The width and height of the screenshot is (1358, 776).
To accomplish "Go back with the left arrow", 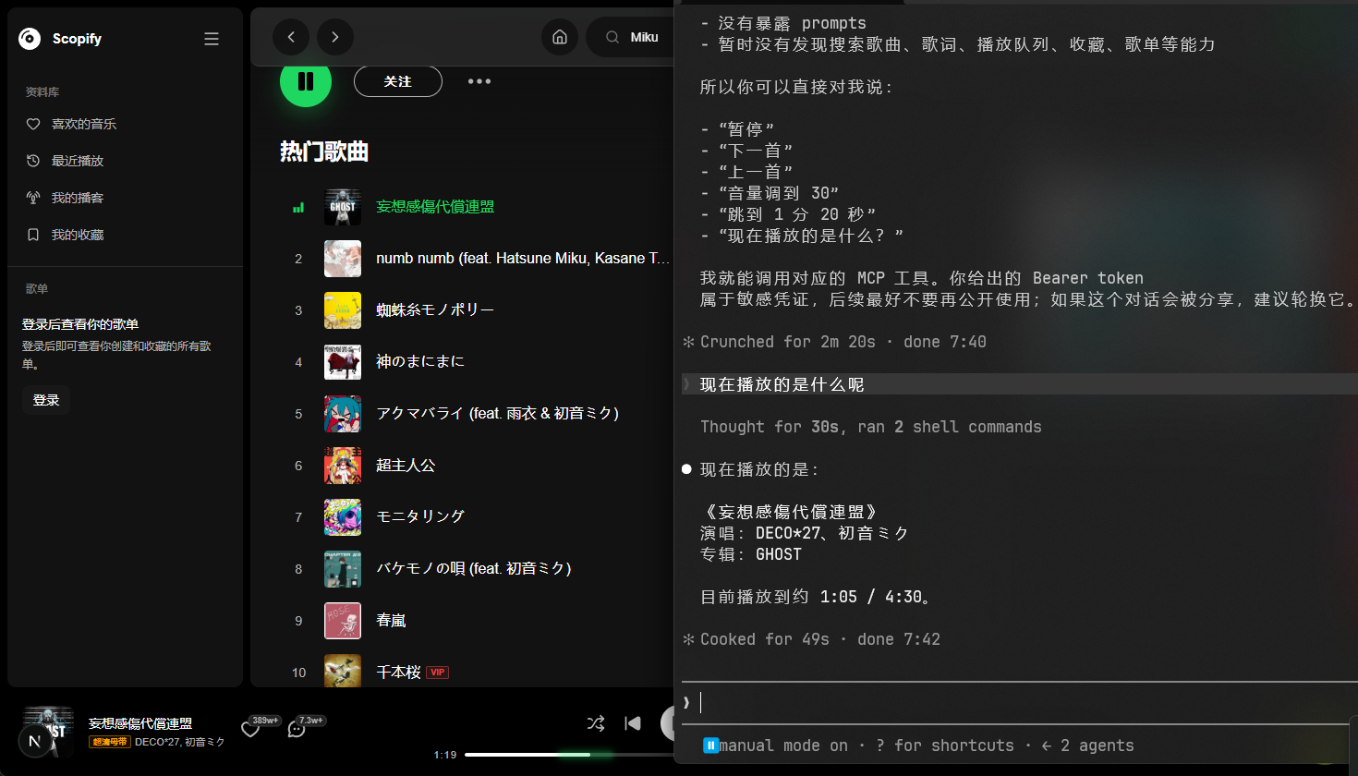I will point(291,37).
